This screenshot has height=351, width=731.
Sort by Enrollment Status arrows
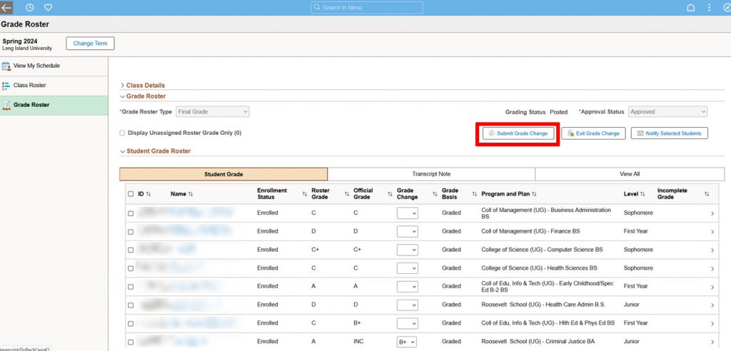[304, 194]
